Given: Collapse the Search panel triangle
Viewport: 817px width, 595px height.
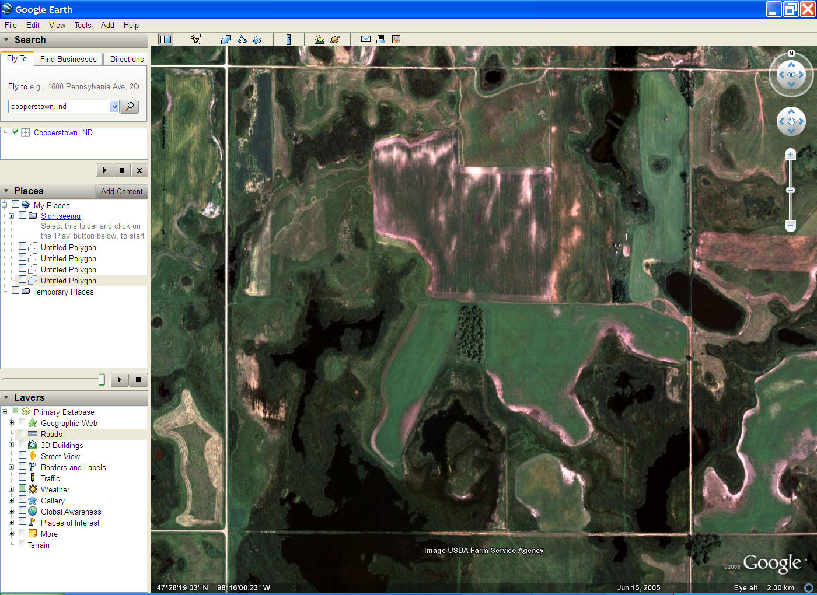Looking at the screenshot, I should point(6,40).
